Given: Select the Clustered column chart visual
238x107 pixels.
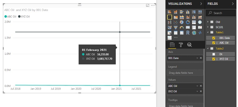Looking at the screenshot, I should pos(188,12).
